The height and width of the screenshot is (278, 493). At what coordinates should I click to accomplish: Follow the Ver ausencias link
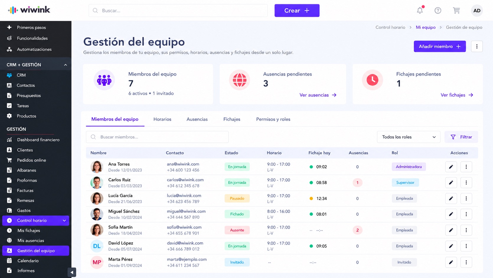[x=318, y=95]
